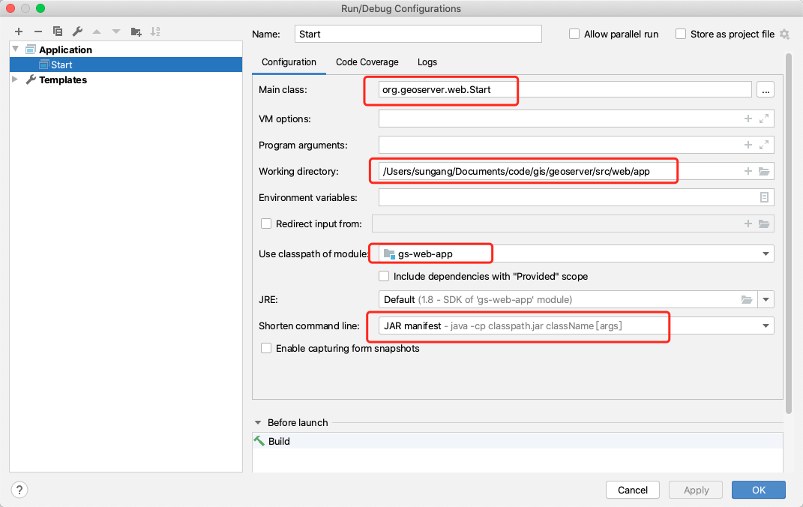Click the Add New Configuration plus icon

point(19,31)
